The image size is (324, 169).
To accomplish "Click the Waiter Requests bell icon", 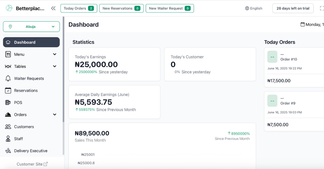I will coord(8,78).
